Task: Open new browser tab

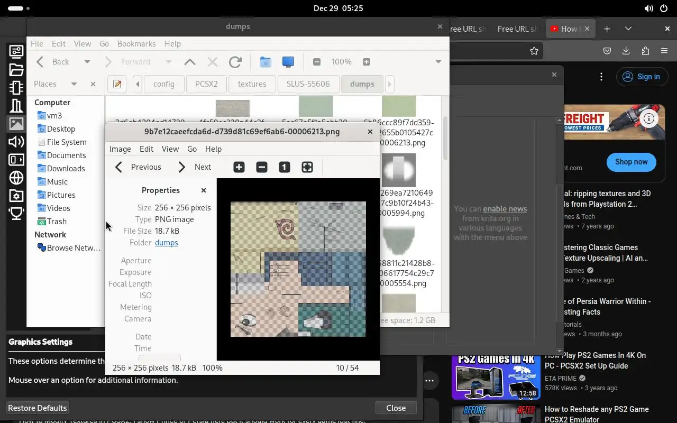Action: [607, 29]
